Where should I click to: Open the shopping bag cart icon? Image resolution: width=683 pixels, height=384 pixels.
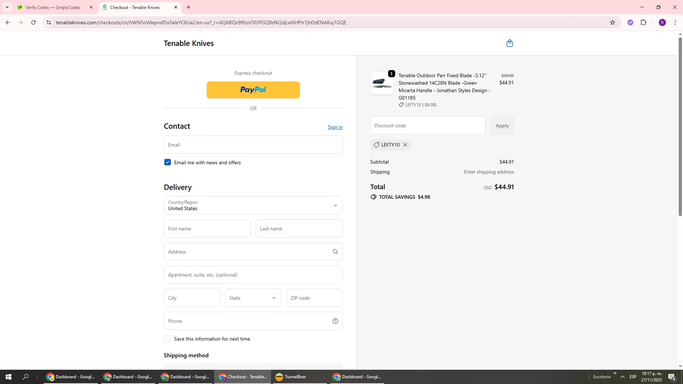click(510, 43)
